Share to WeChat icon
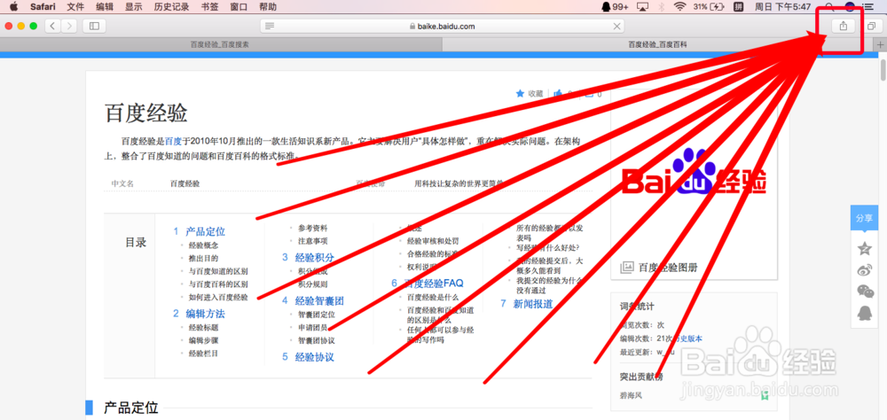 (865, 292)
